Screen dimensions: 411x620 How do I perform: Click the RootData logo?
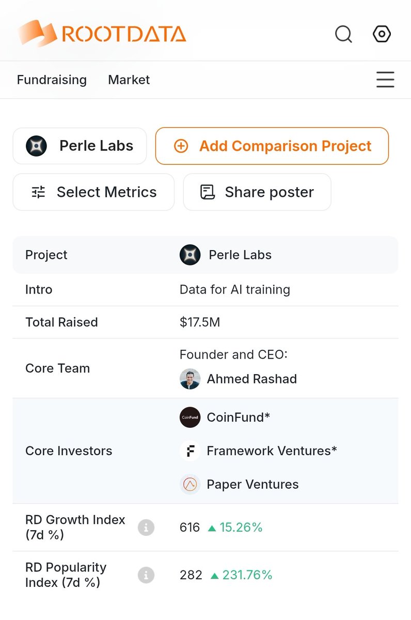[x=102, y=34]
